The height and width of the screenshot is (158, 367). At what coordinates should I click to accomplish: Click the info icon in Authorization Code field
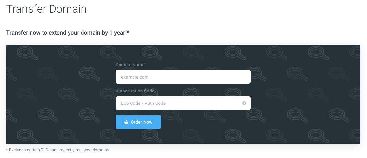[244, 103]
